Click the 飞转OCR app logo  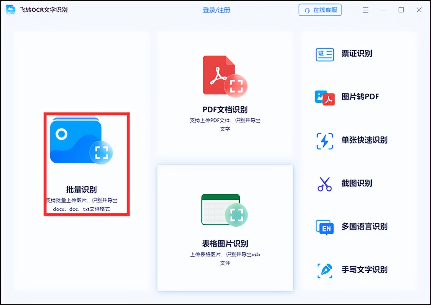10,10
